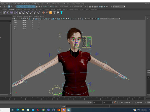The height and width of the screenshot is (112, 150).
Task: Click the aim constraint shelf icon
Action: point(35,13)
